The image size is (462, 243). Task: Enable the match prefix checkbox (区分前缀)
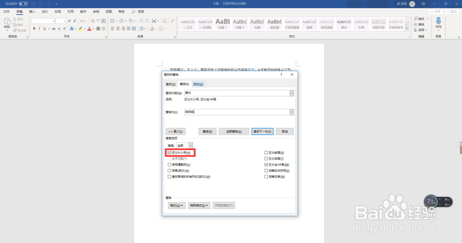click(266, 153)
